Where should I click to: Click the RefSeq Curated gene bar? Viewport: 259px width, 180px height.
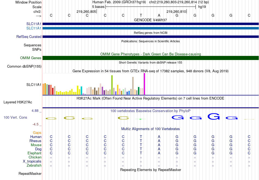pyautogui.click(x=151, y=37)
